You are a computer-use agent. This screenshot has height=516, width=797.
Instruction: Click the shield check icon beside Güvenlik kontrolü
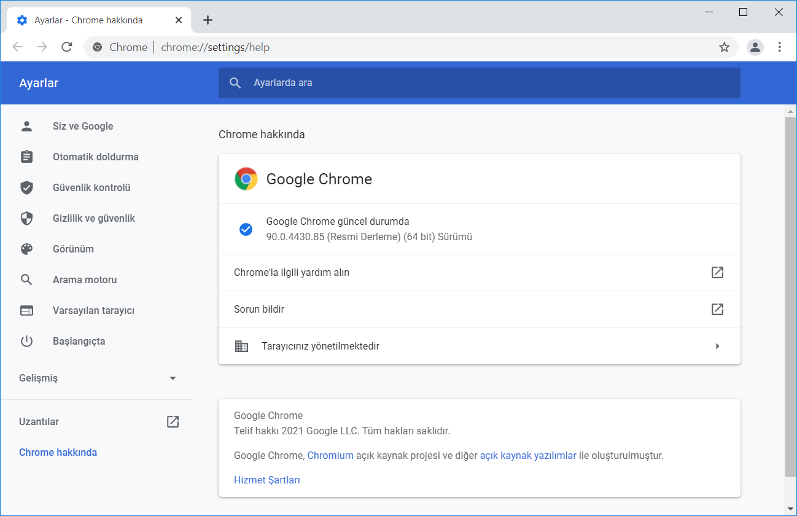pos(26,187)
